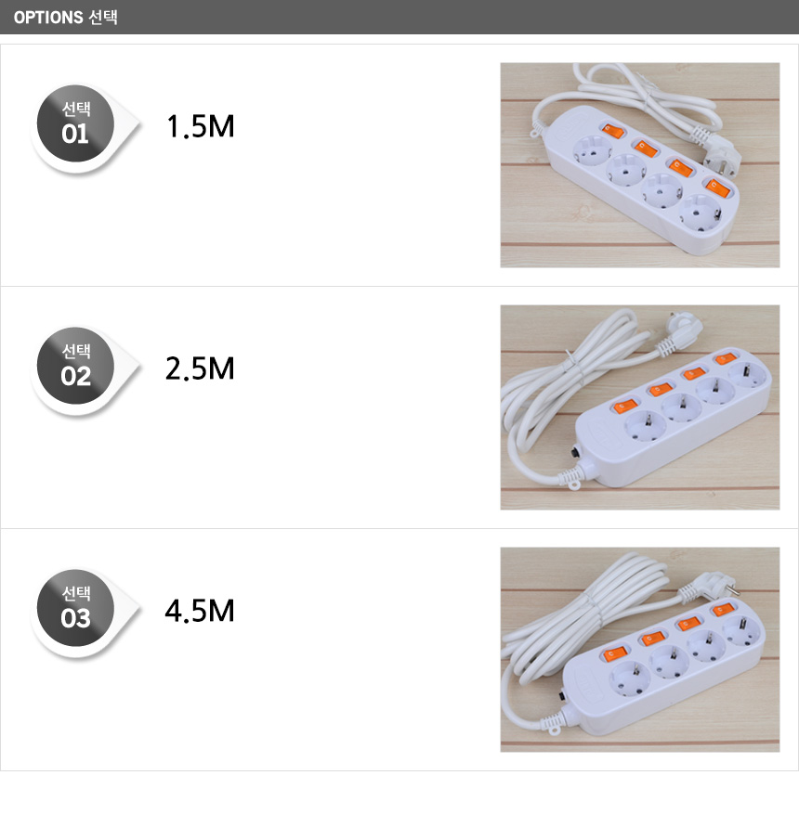Choose the 4.5M length text

tap(200, 611)
